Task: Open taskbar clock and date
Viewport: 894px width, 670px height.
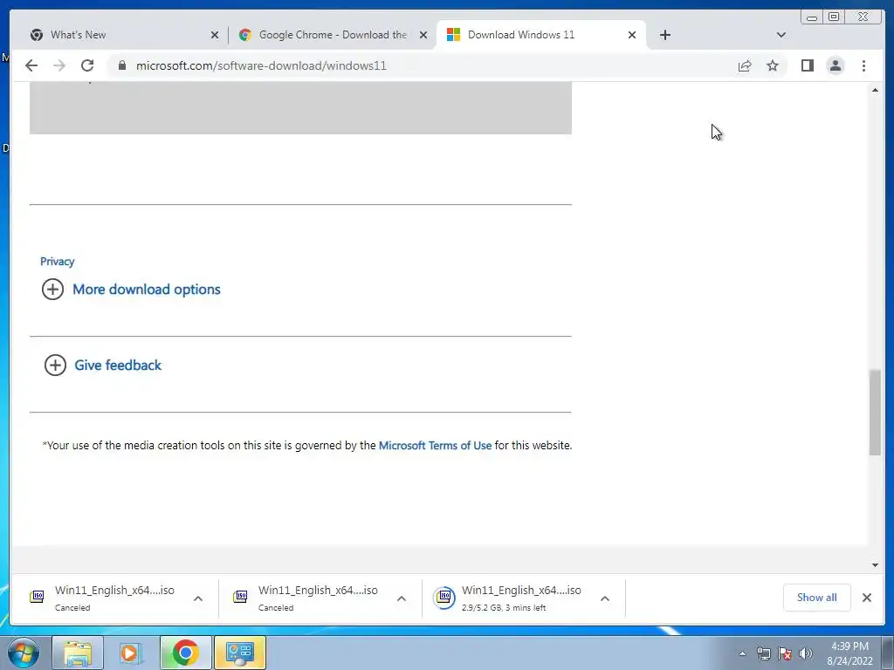Action: [849, 653]
